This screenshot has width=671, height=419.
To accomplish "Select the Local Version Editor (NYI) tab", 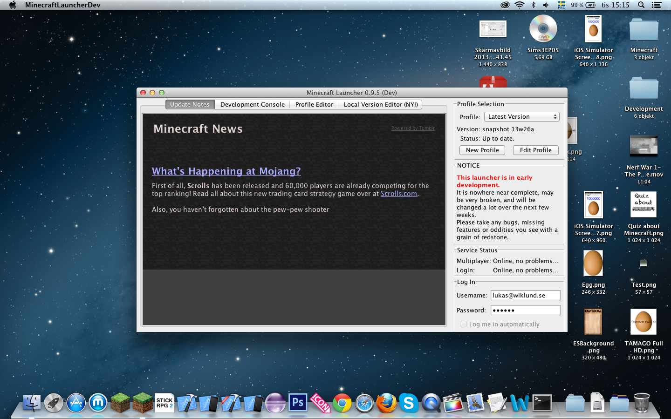I will click(x=380, y=105).
